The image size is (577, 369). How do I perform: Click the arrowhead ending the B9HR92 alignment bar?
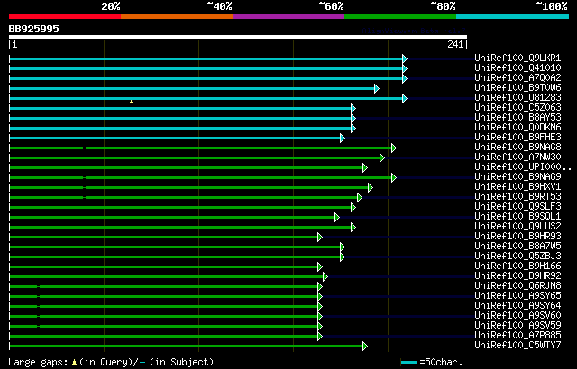[x=325, y=277]
